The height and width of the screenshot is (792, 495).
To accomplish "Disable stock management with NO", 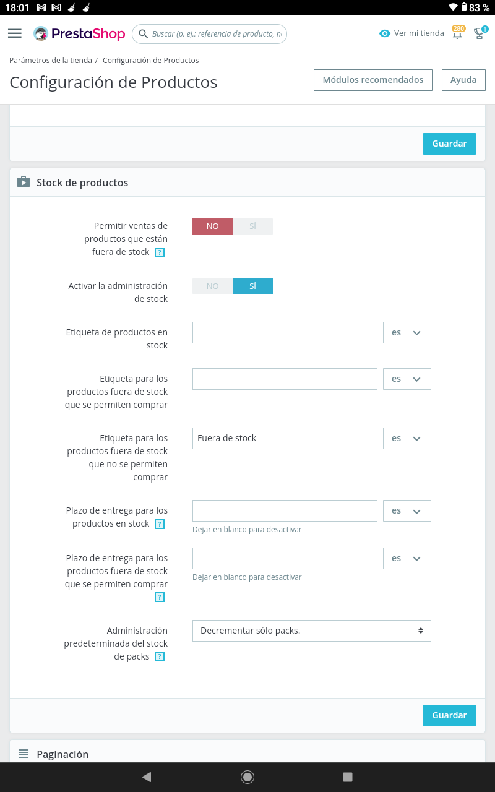I will coord(212,286).
